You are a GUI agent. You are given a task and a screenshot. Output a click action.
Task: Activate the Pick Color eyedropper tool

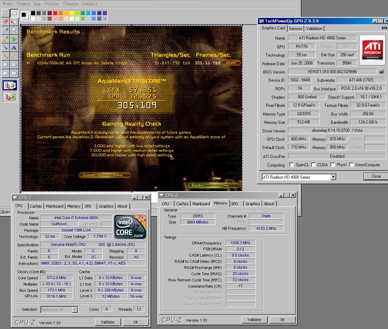pos(6,30)
